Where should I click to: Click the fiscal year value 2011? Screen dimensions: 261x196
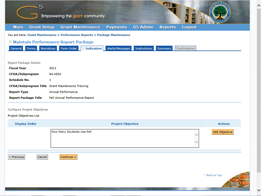click(53, 68)
